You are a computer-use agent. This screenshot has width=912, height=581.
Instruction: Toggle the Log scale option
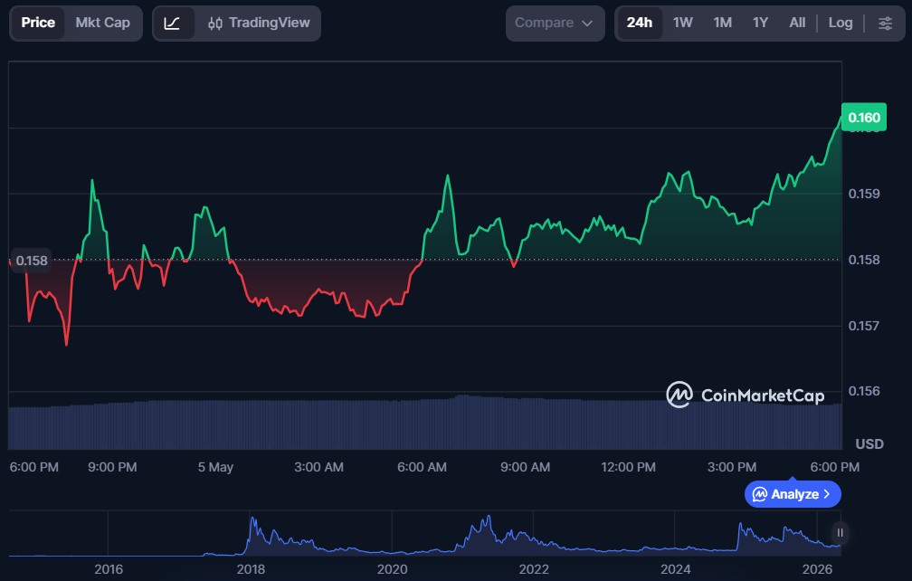click(x=840, y=24)
